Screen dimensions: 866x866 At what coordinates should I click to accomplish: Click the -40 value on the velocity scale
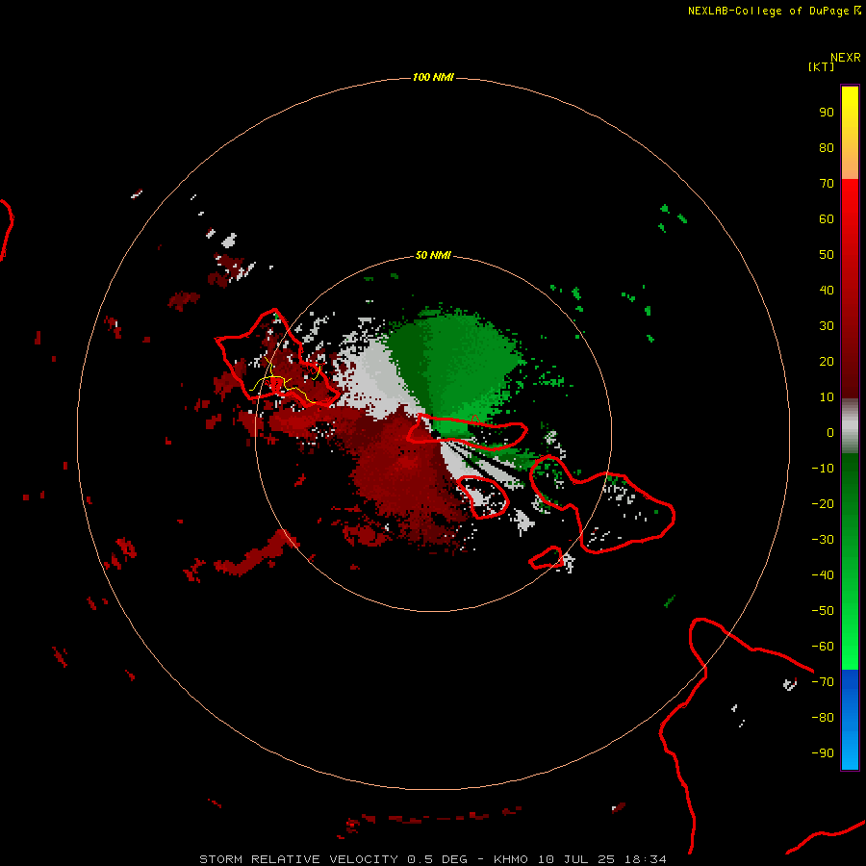tap(823, 575)
